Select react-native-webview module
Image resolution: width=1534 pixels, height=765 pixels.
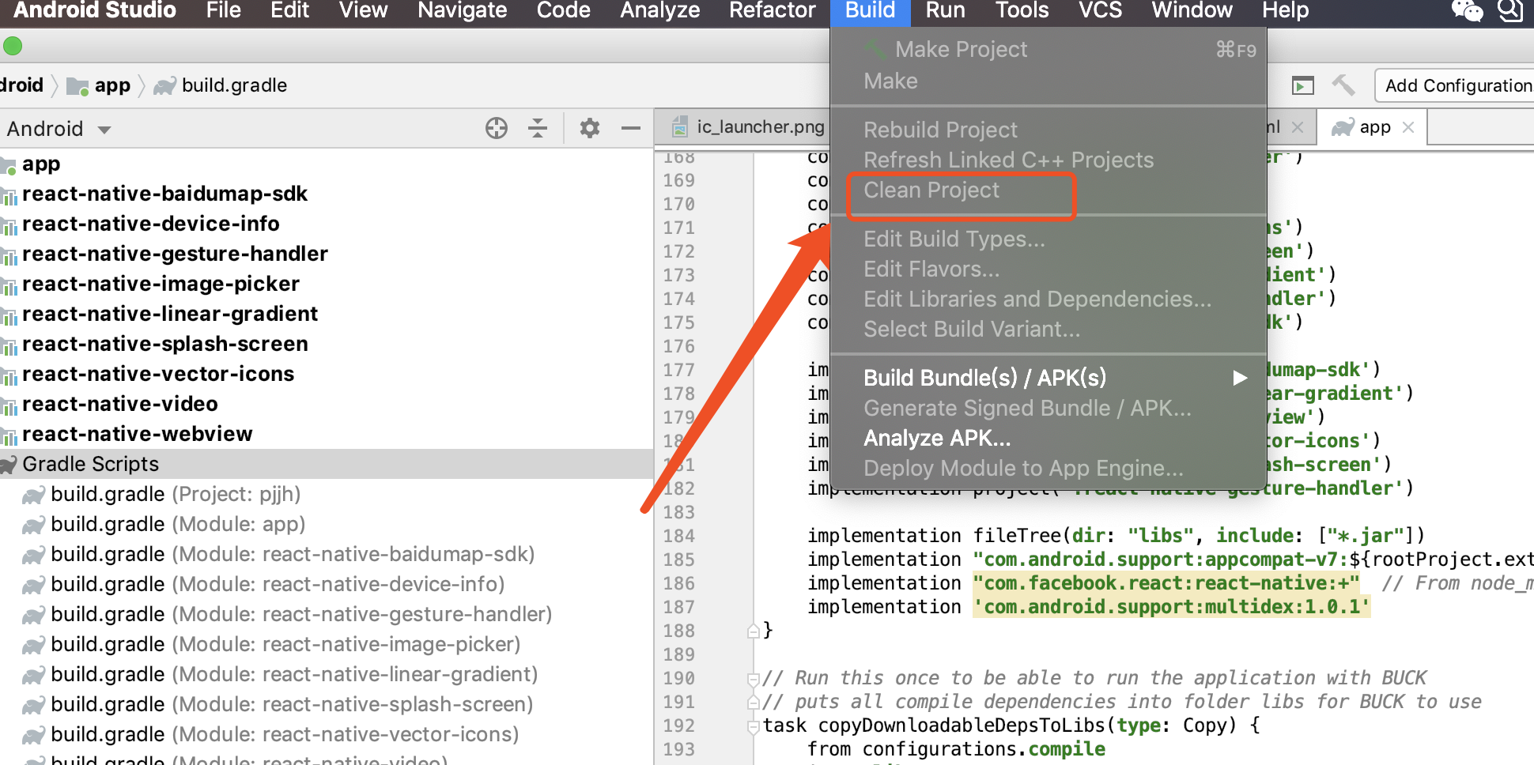(x=138, y=434)
